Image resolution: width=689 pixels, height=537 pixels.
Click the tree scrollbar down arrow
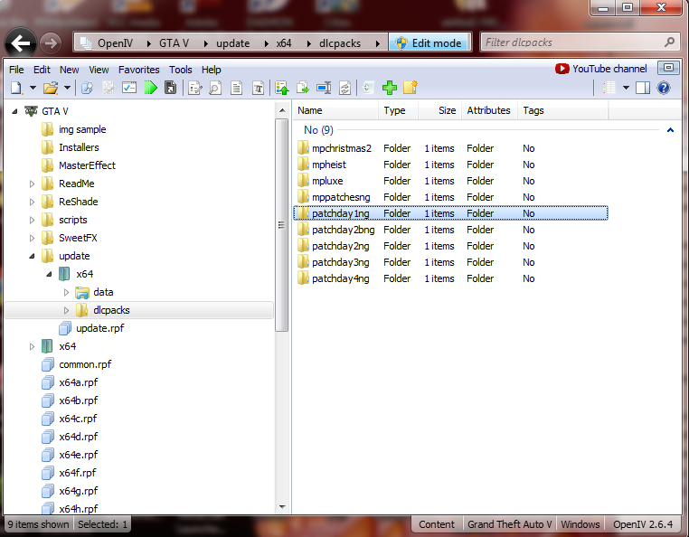point(282,506)
